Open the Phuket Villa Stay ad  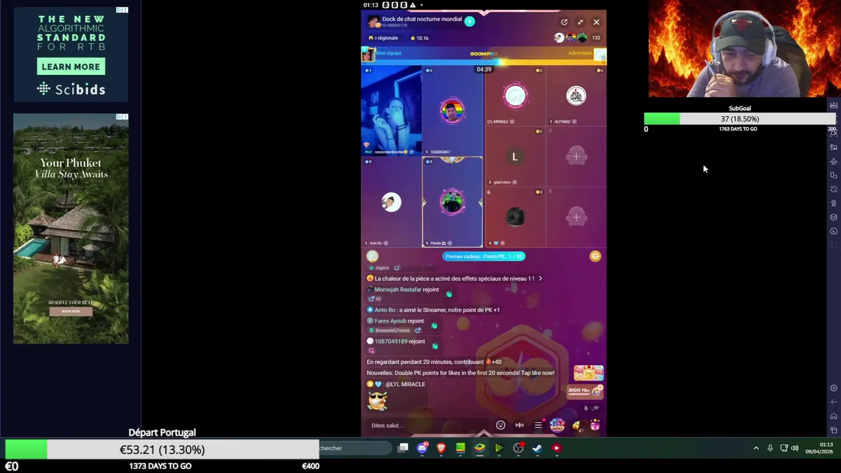(71, 229)
